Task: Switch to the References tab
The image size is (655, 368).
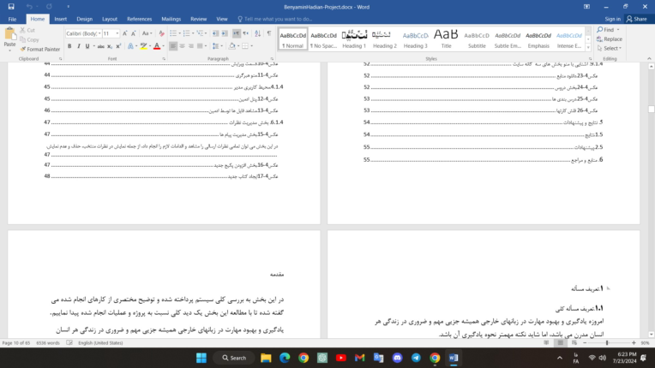Action: (x=140, y=19)
